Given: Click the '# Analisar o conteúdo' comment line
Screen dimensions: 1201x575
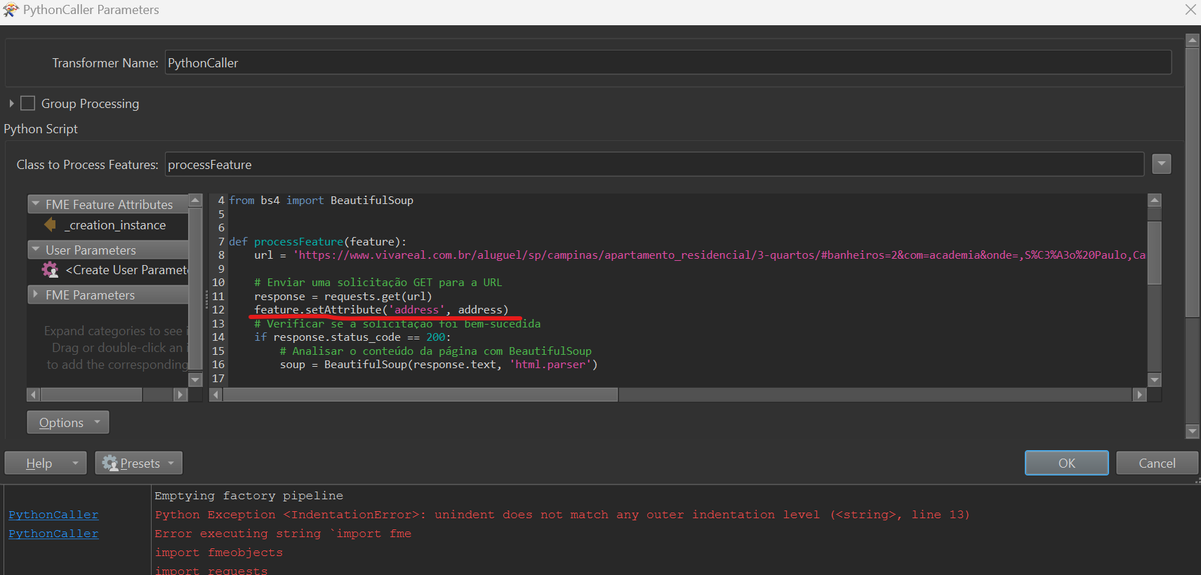Looking at the screenshot, I should tap(435, 351).
